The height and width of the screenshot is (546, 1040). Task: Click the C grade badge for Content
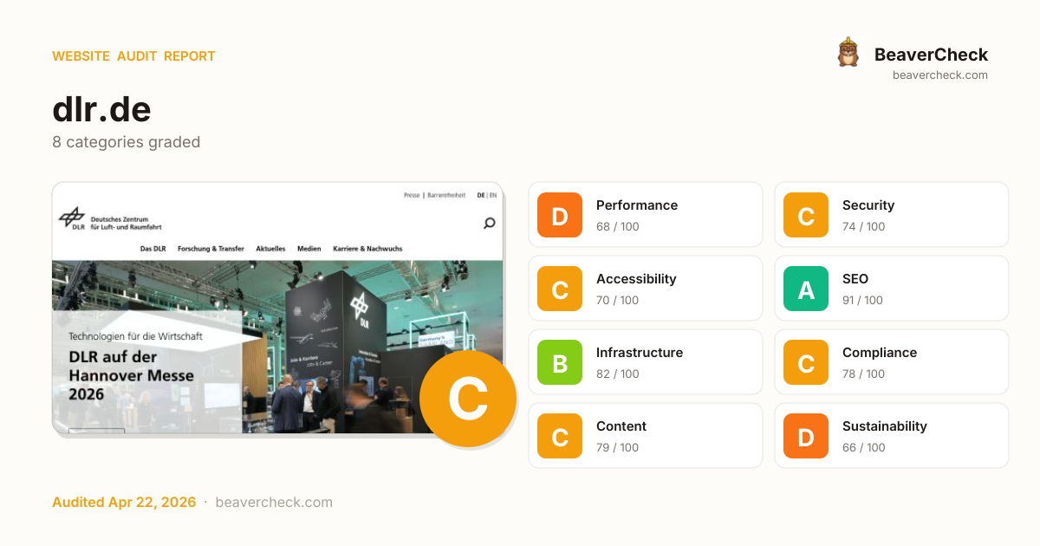[560, 436]
